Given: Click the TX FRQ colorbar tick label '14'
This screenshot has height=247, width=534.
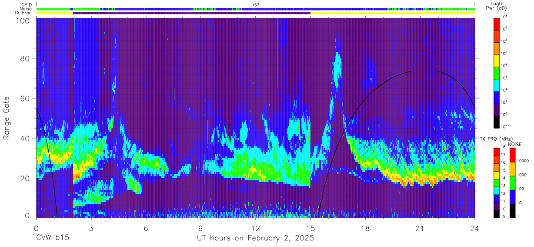Looking at the screenshot, I should click(504, 178).
